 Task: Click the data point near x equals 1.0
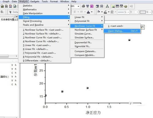pos(88,88)
